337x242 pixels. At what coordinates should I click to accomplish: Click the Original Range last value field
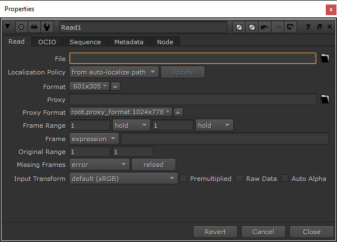coord(133,152)
